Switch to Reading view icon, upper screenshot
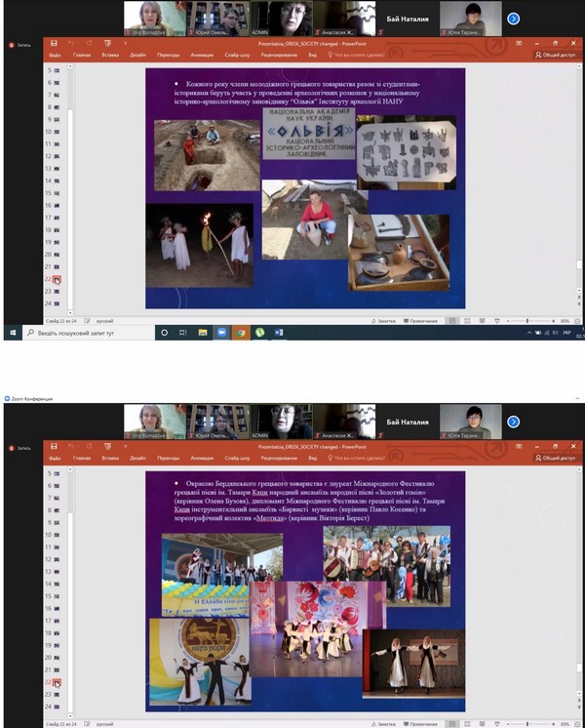The image size is (585, 728). point(482,321)
